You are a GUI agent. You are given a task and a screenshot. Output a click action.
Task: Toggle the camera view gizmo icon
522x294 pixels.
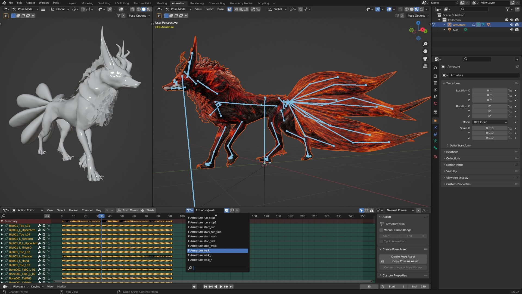425,59
